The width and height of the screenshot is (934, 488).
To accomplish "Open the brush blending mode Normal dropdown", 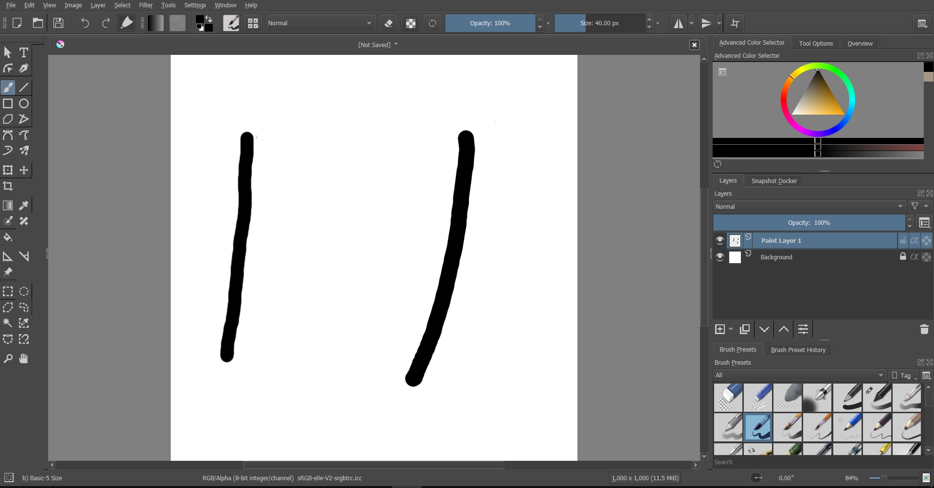I will click(320, 23).
